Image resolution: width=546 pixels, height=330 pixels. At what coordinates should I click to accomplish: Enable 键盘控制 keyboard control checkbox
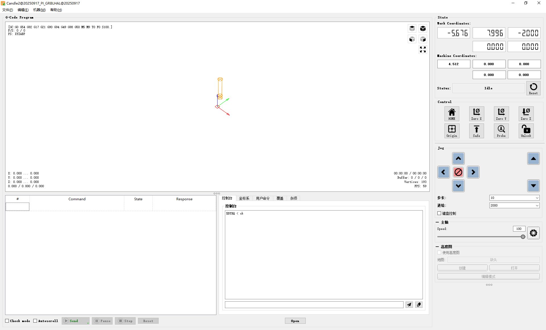[439, 213]
